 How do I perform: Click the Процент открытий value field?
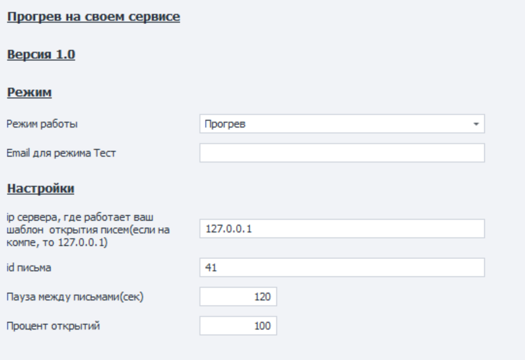click(238, 326)
